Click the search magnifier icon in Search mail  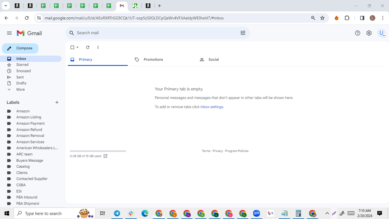[72, 33]
